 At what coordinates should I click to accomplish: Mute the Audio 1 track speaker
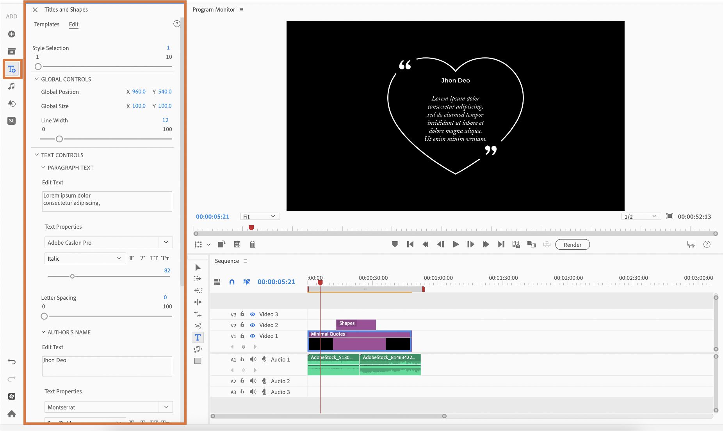click(x=253, y=359)
